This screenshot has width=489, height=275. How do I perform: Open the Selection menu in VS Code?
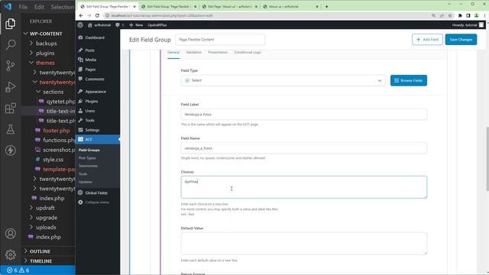(x=62, y=7)
